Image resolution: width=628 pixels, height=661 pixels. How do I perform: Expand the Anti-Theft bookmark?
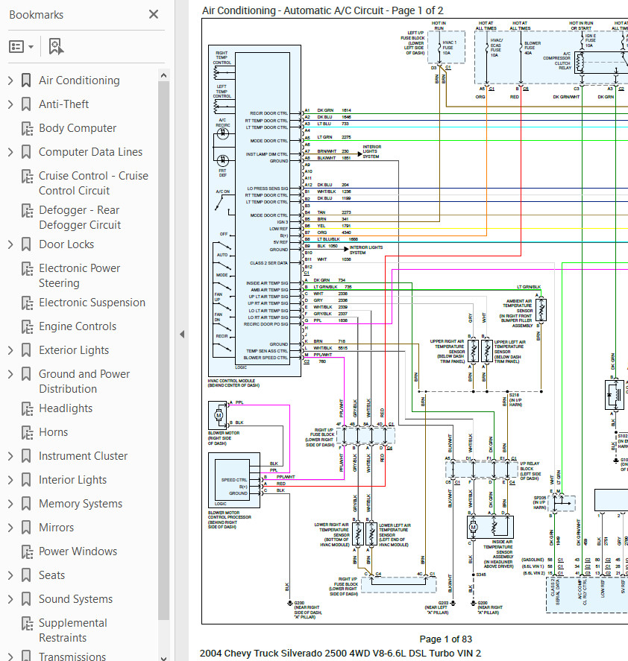10,104
